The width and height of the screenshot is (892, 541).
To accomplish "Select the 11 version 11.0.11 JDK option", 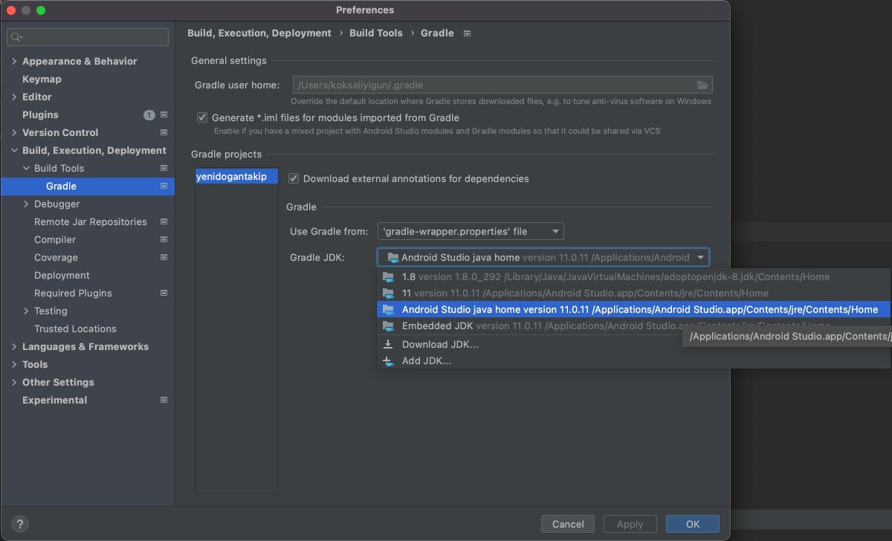I will [633, 293].
